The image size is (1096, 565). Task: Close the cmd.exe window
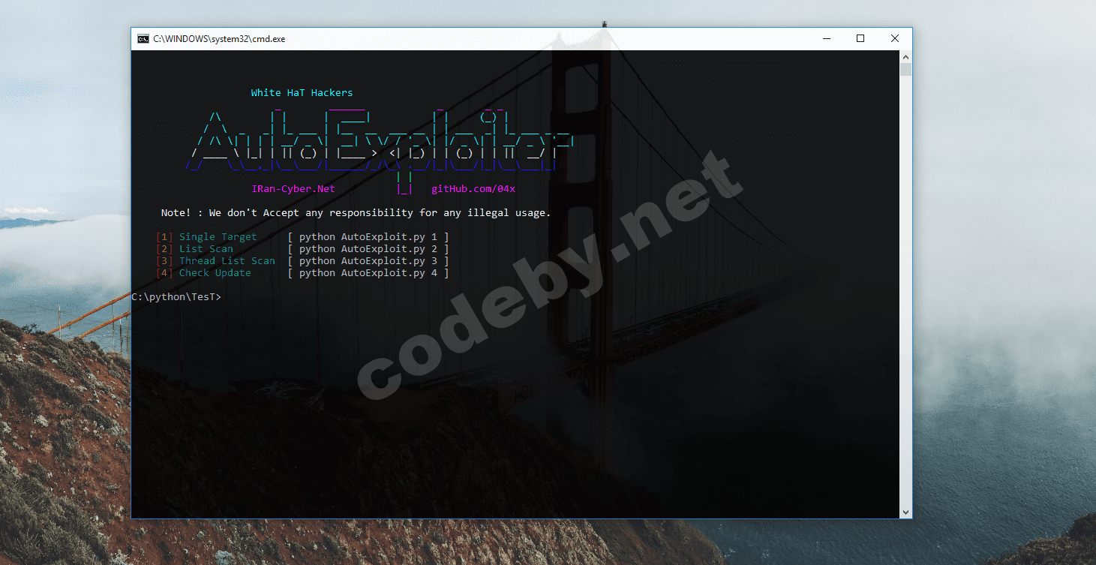point(895,38)
